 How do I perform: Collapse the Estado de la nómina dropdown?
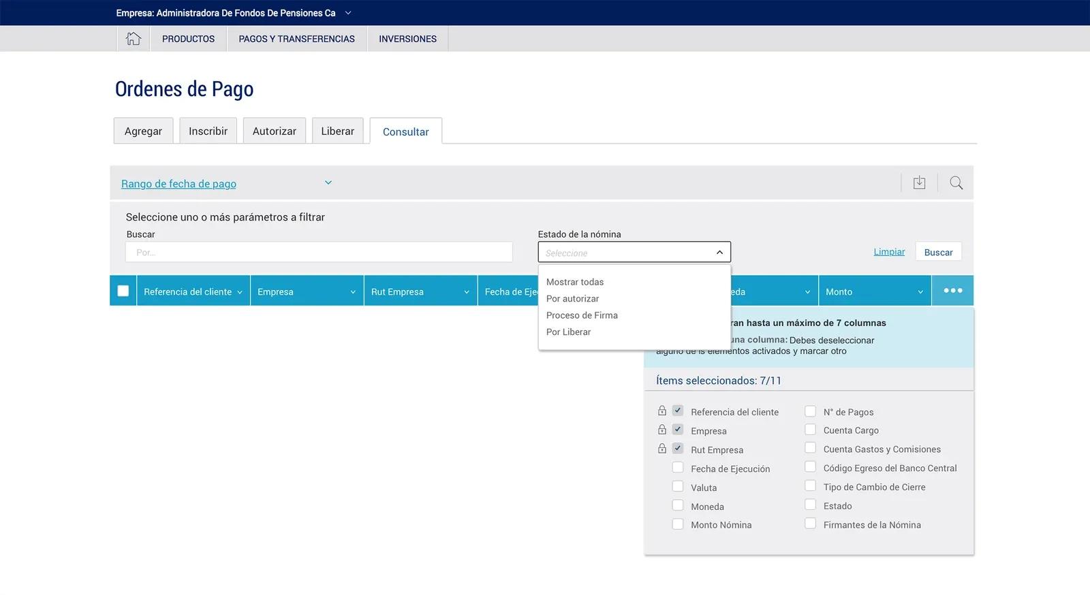pyautogui.click(x=719, y=253)
